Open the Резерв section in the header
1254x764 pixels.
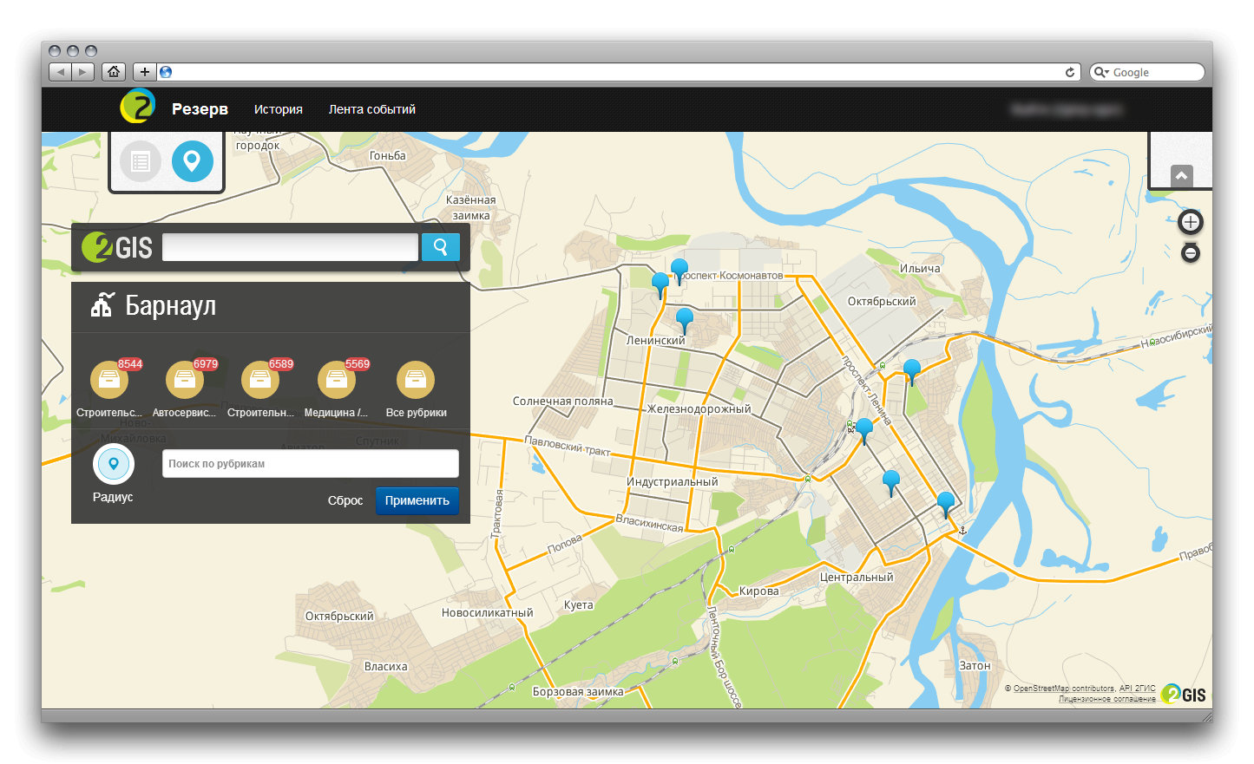(200, 109)
